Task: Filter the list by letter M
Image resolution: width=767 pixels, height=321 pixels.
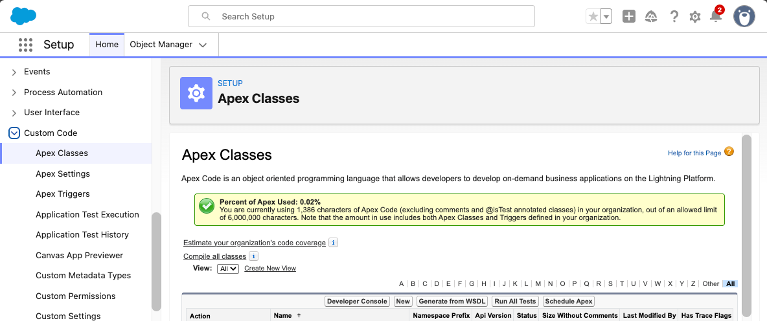Action: 538,284
